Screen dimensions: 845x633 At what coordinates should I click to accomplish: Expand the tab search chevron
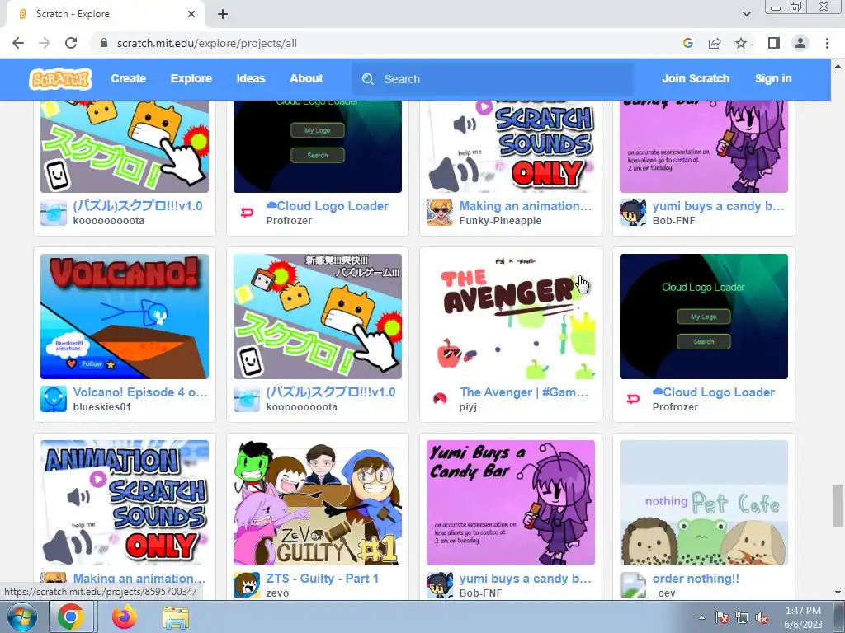(x=746, y=14)
